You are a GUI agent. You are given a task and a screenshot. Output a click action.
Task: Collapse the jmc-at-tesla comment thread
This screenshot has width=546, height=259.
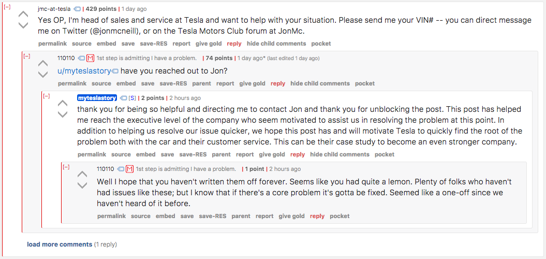[x=7, y=7]
